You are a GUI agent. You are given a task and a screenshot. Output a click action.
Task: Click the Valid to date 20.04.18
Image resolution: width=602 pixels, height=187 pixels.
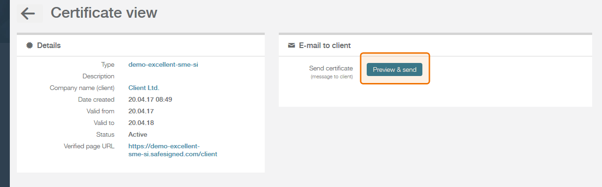(141, 123)
